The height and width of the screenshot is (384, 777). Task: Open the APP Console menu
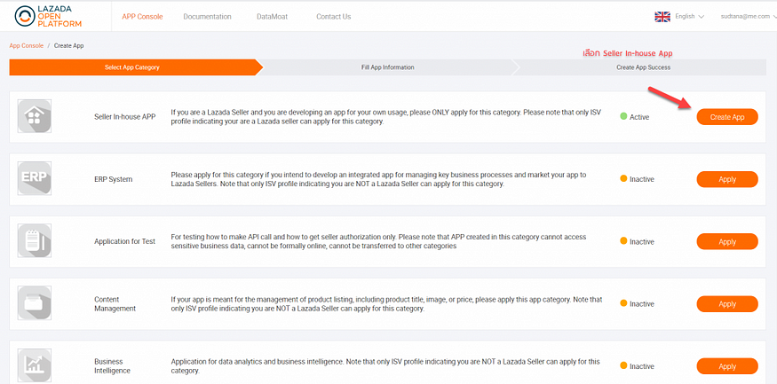142,16
